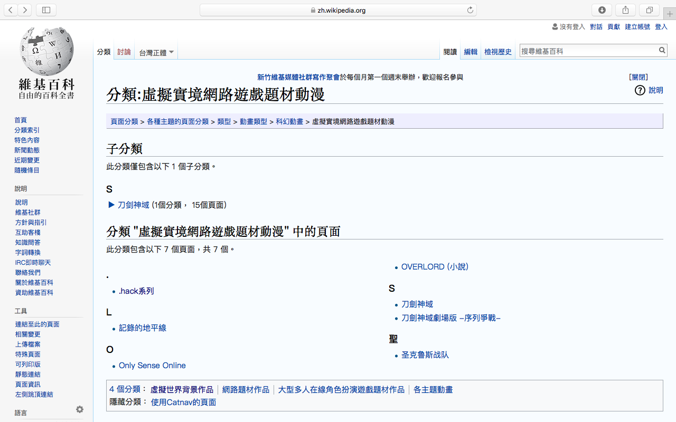
Task: Expand the 刀劍神域 subcategory triangle
Action: 111,205
